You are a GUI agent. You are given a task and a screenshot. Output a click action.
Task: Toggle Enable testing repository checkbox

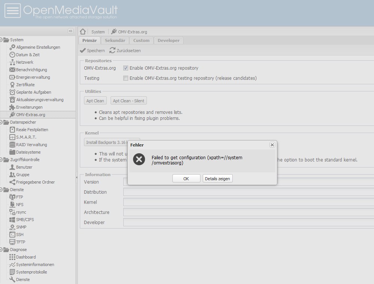pos(126,78)
